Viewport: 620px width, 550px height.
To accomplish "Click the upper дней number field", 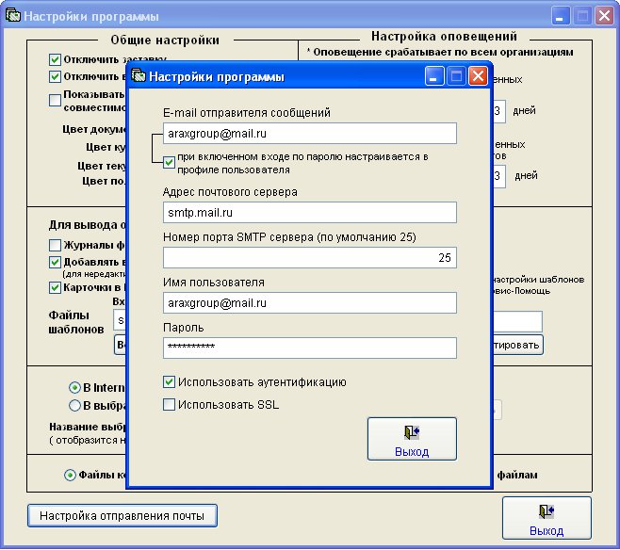I will click(499, 111).
